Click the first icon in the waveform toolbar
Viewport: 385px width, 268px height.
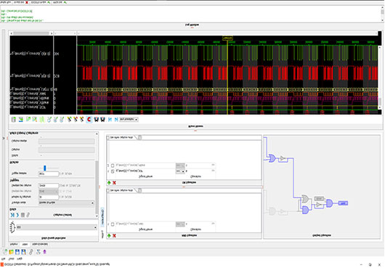[x=14, y=120]
